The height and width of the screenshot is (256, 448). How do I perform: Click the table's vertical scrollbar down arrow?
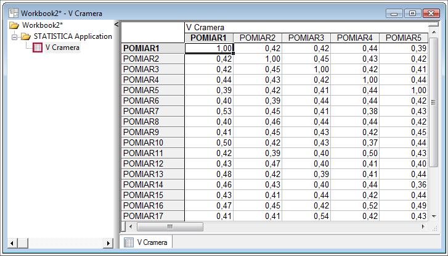[434, 217]
